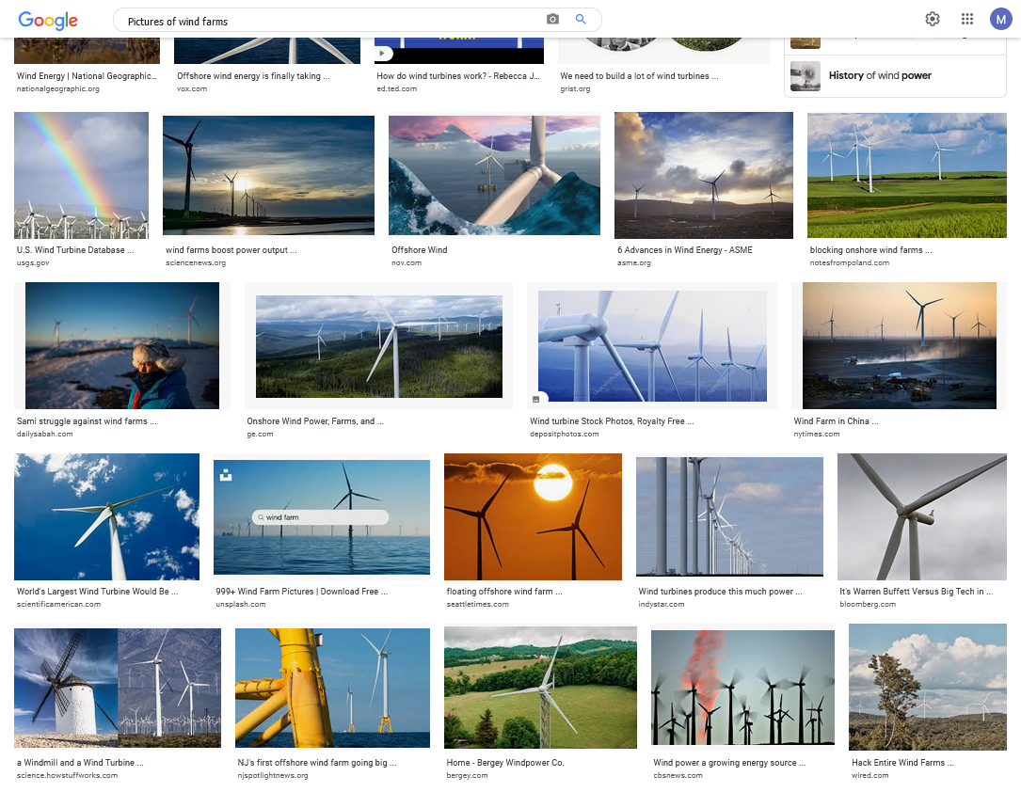Select 'History of wind power' related search
Image resolution: width=1021 pixels, height=792 pixels.
[x=880, y=76]
